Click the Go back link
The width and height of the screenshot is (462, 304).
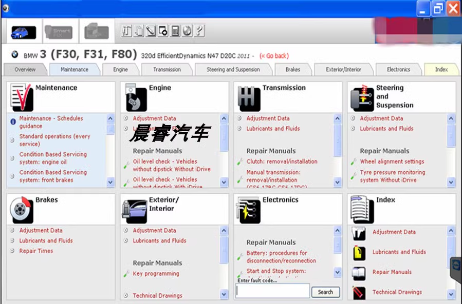[274, 56]
